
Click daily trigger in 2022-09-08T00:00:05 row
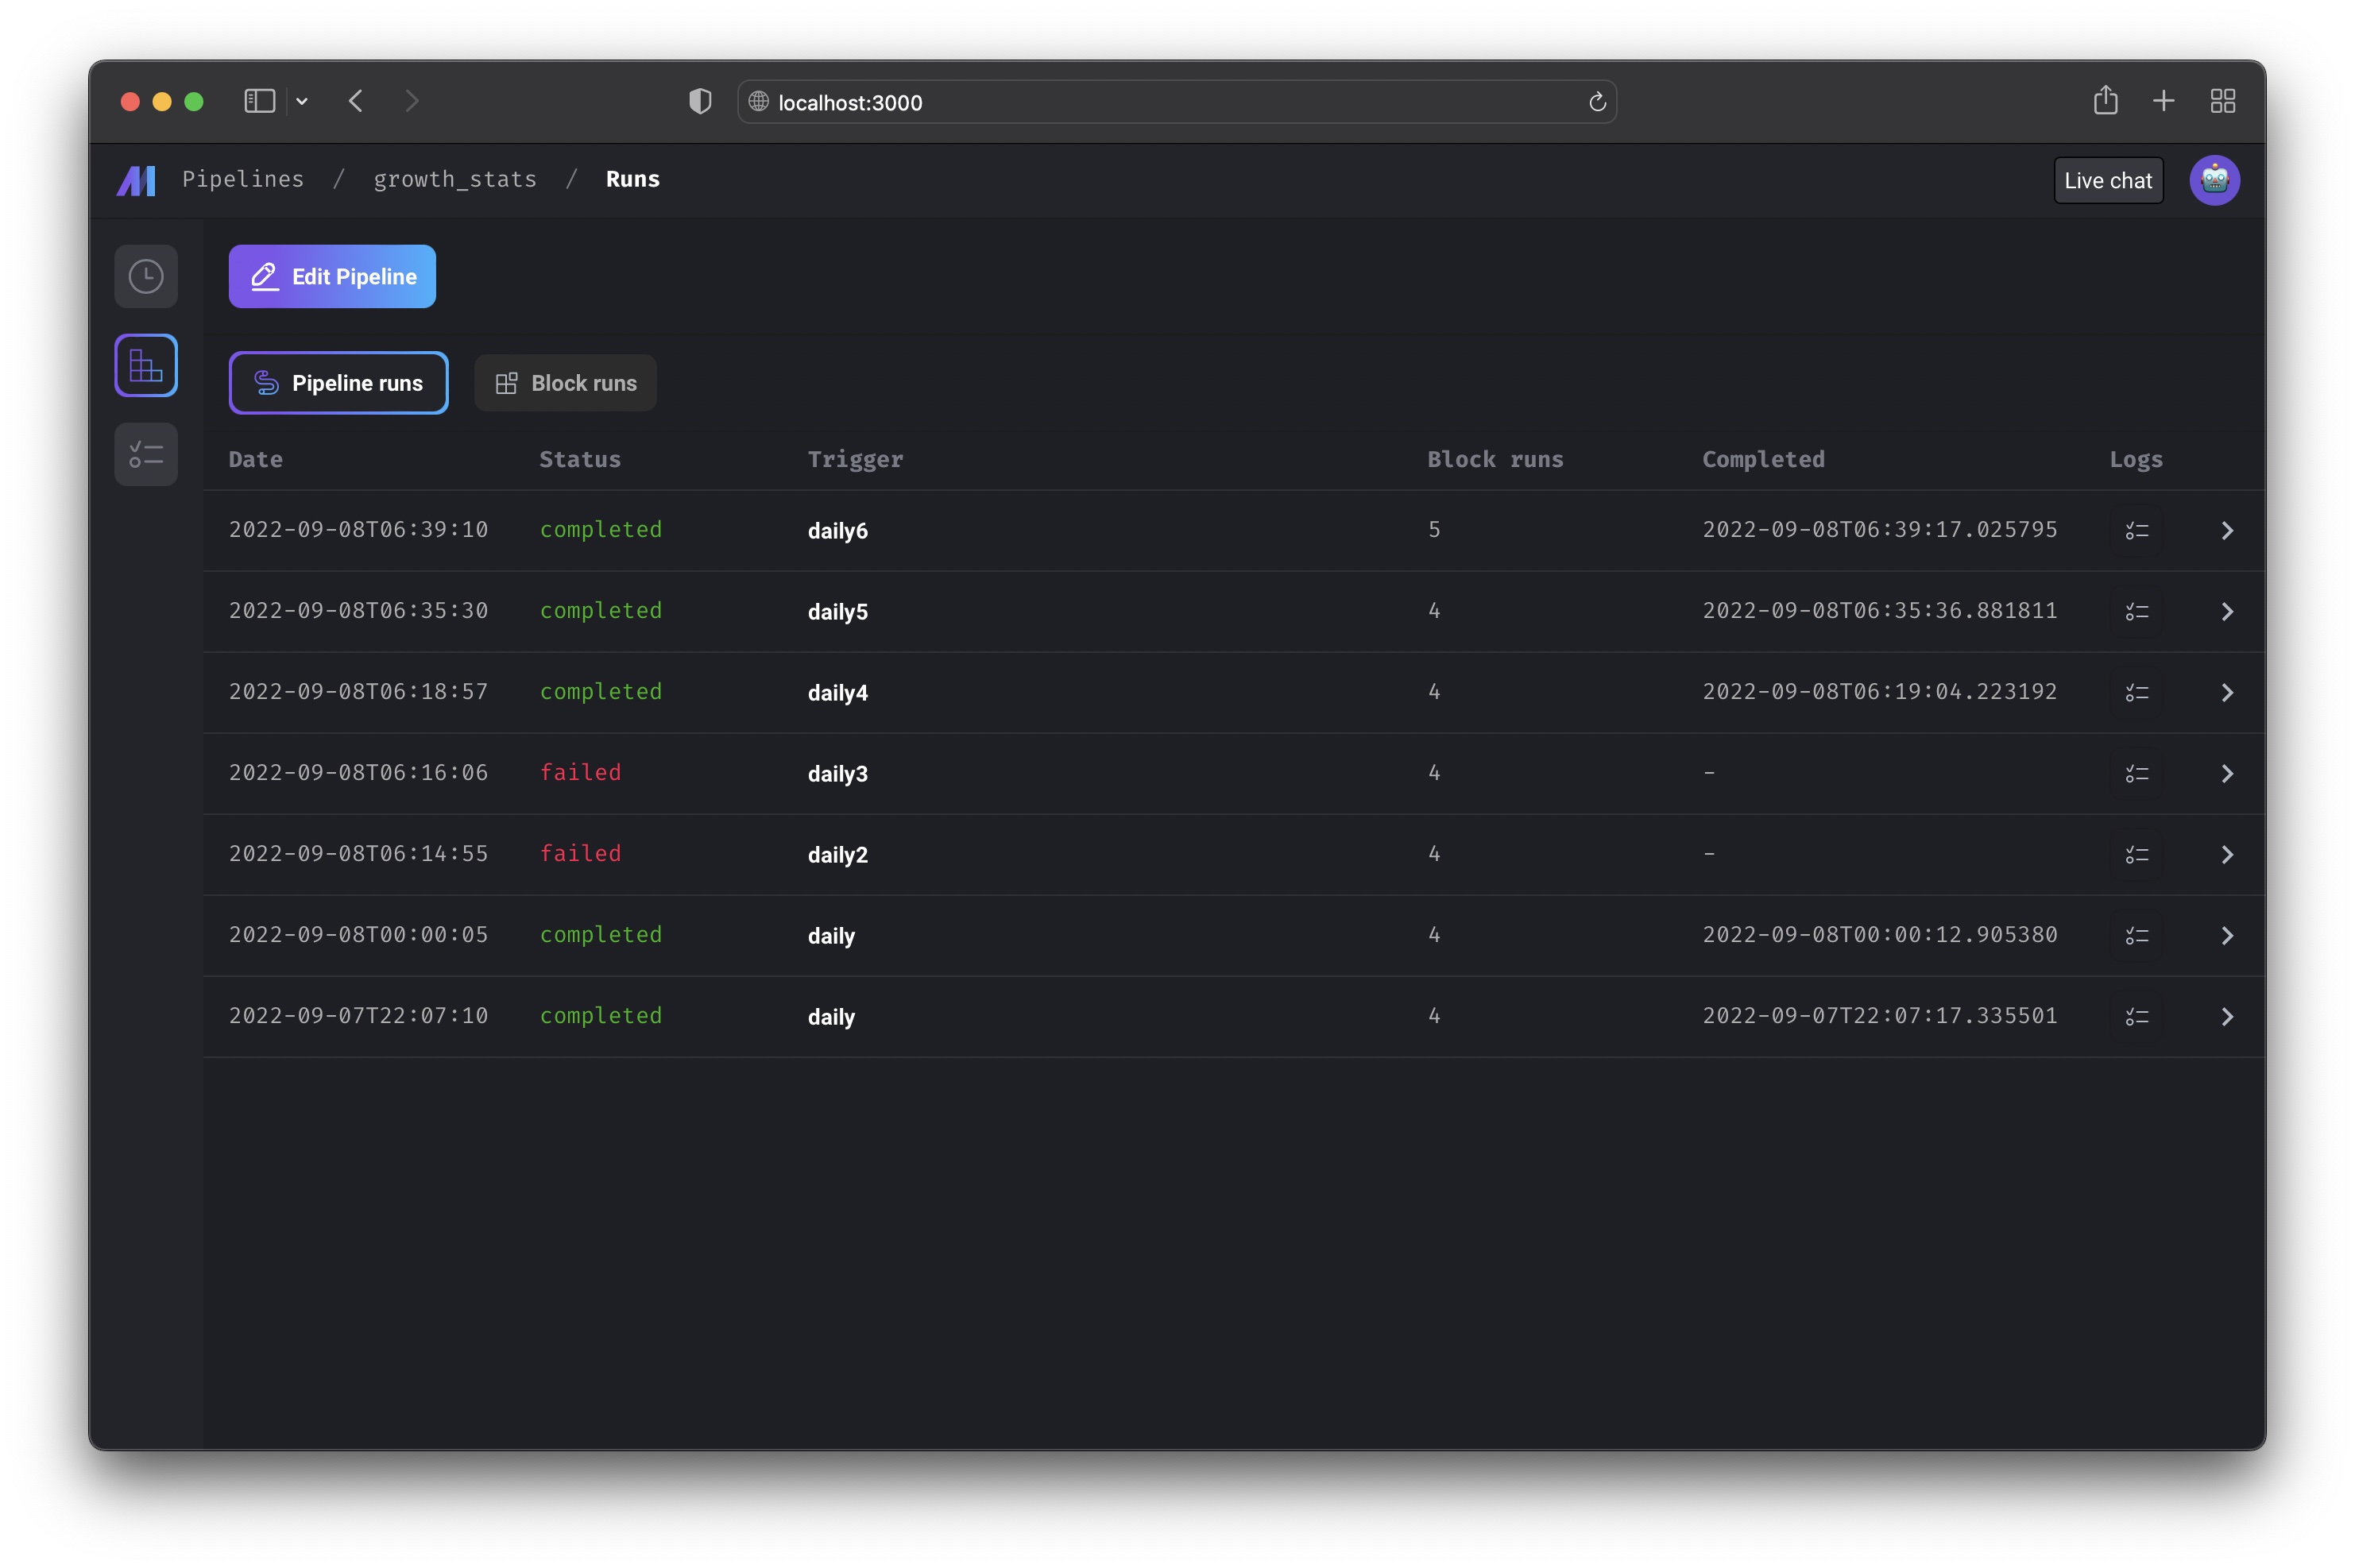pyautogui.click(x=831, y=936)
